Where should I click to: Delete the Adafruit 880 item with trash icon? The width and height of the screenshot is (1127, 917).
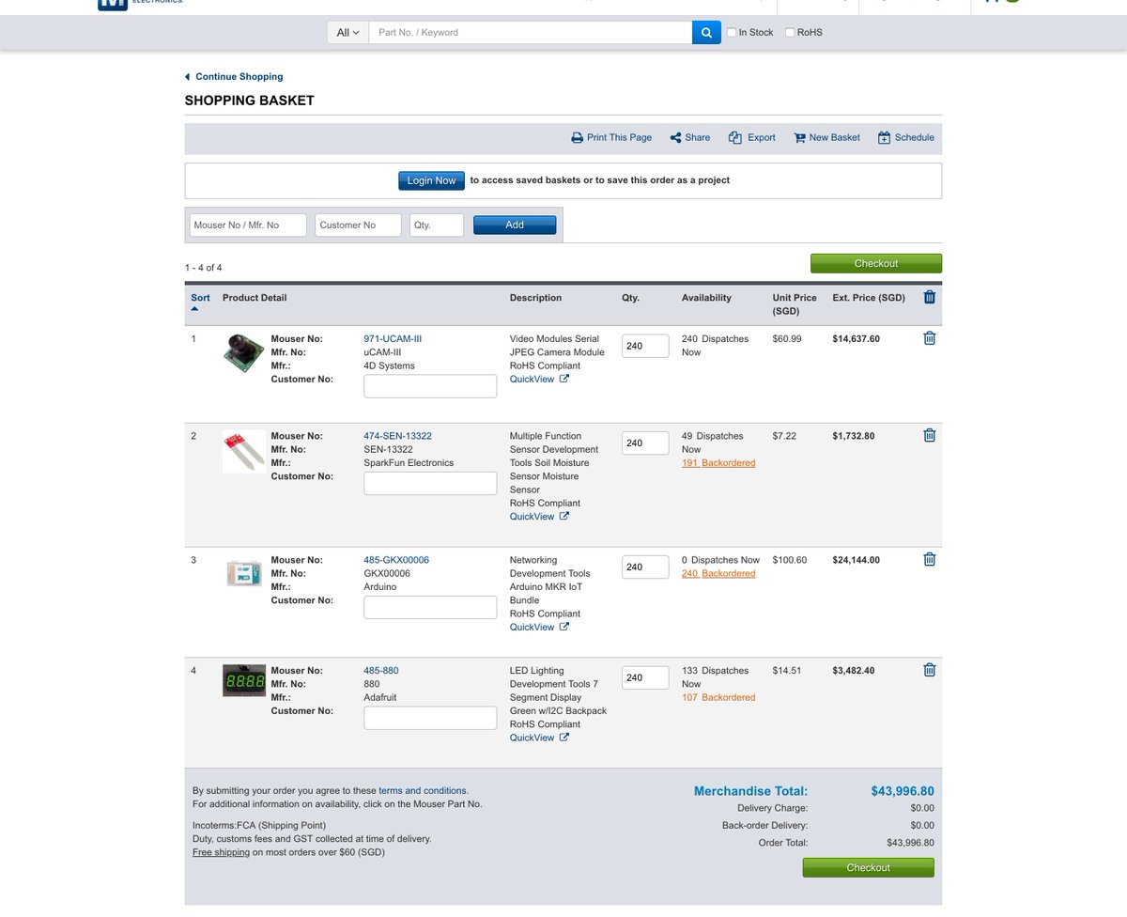[930, 670]
